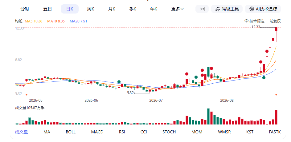Click the 2026-08 date axis label
Viewport: 291px width, 142px height.
(x=227, y=101)
